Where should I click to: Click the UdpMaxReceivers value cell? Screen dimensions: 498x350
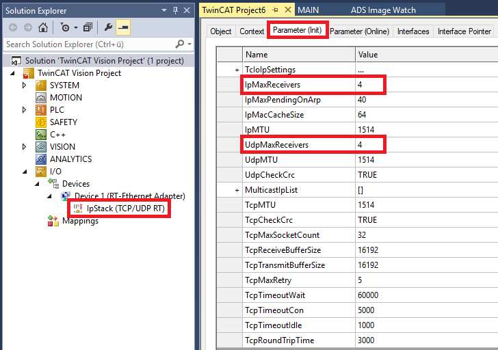pyautogui.click(x=427, y=145)
